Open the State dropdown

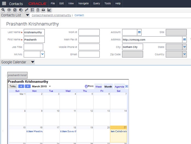tap(184, 47)
